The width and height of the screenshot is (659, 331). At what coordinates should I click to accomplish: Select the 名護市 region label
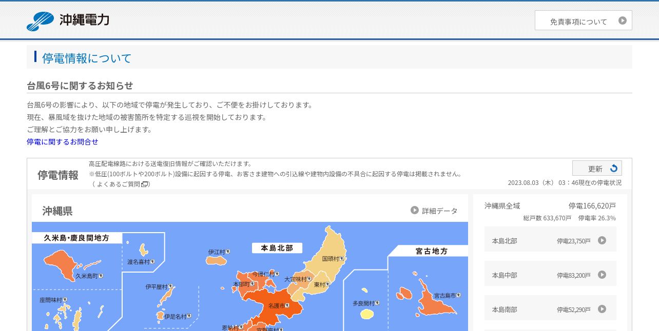click(x=277, y=306)
